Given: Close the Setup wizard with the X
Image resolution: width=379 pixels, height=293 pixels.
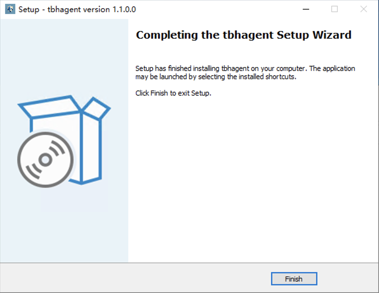Looking at the screenshot, I should point(363,9).
